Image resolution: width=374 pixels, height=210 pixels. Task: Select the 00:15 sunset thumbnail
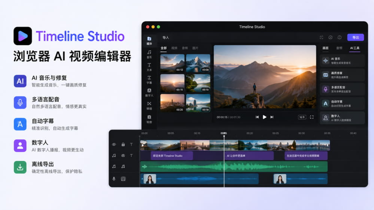172,83
